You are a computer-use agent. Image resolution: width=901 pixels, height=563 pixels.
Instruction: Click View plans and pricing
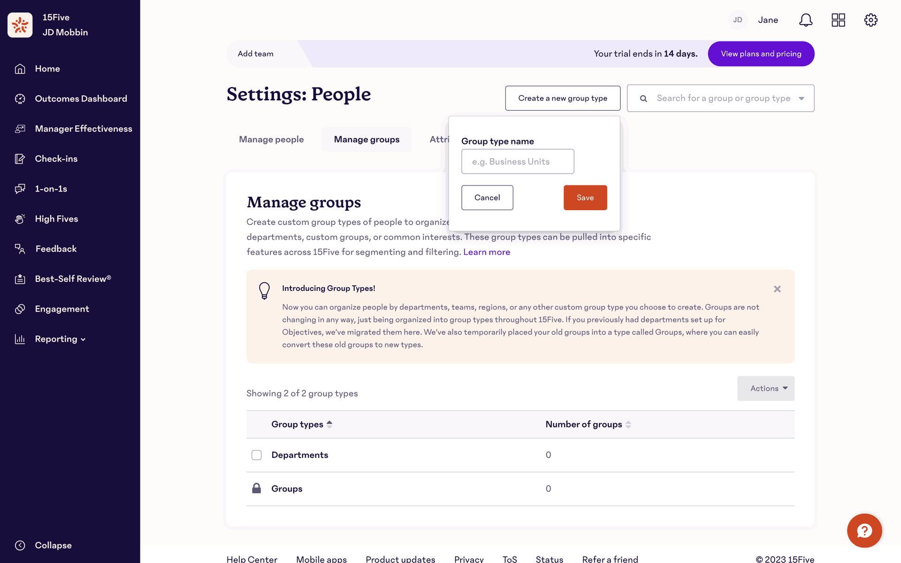point(761,54)
